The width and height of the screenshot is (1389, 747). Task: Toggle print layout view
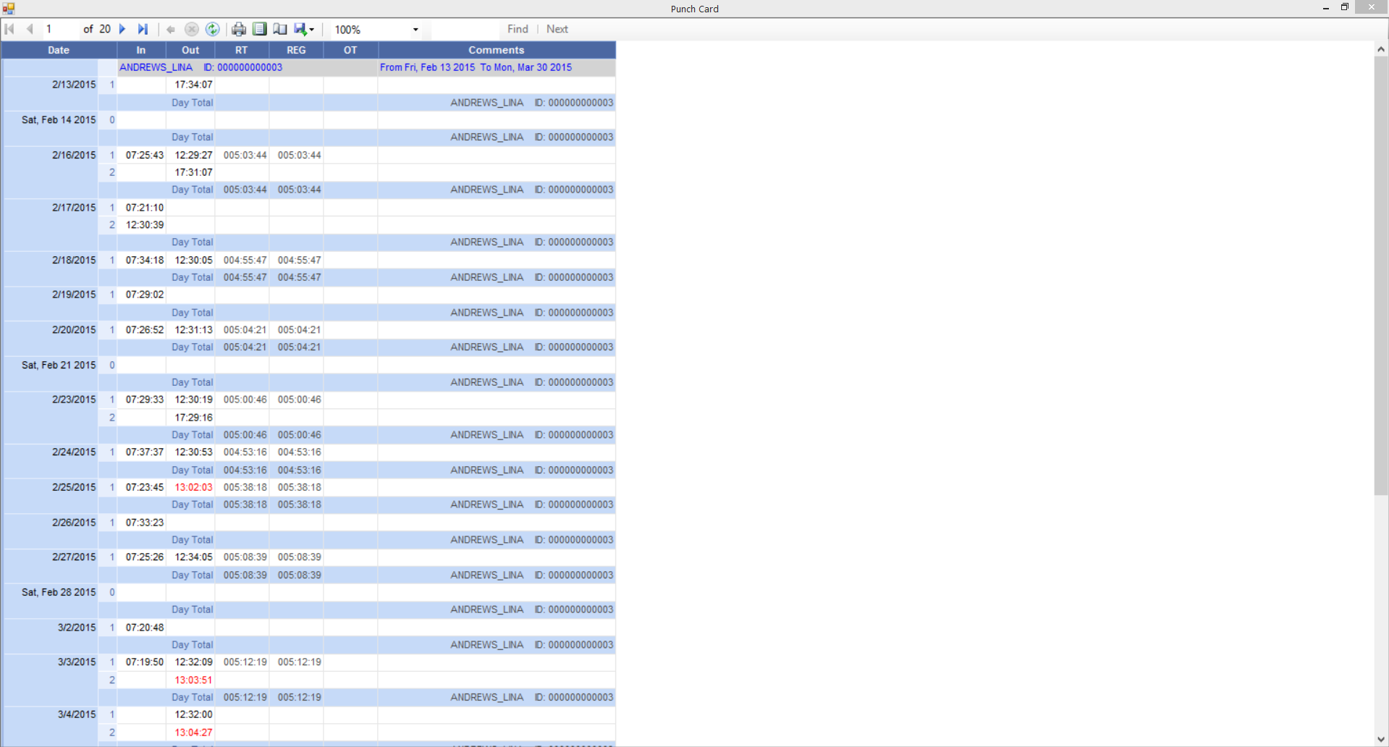(259, 29)
